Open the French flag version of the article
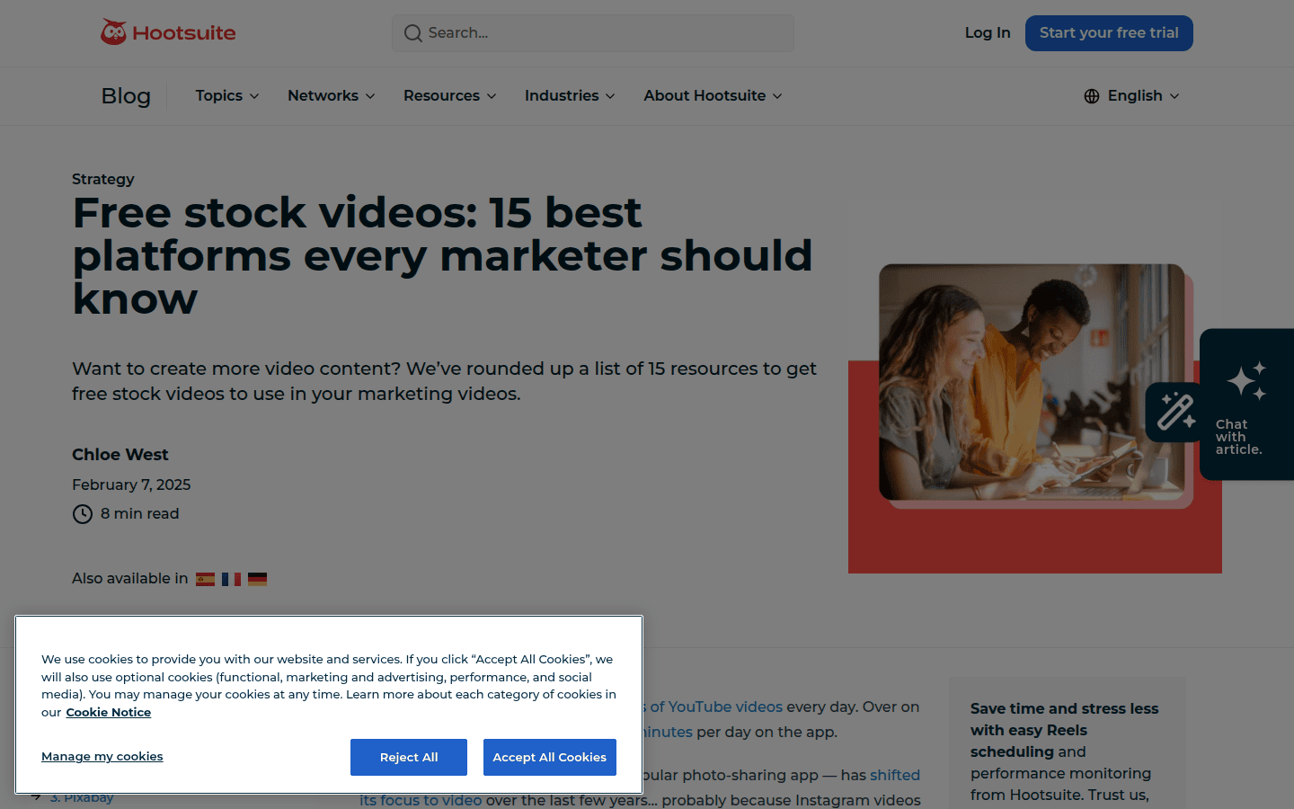This screenshot has width=1294, height=809. pyautogui.click(x=231, y=579)
